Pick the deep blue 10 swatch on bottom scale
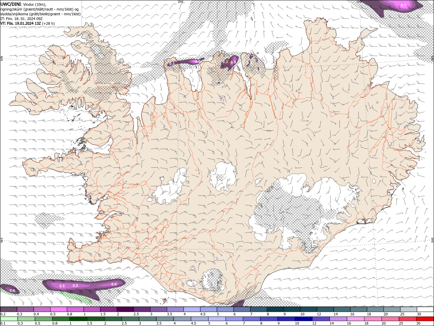 click(303, 319)
